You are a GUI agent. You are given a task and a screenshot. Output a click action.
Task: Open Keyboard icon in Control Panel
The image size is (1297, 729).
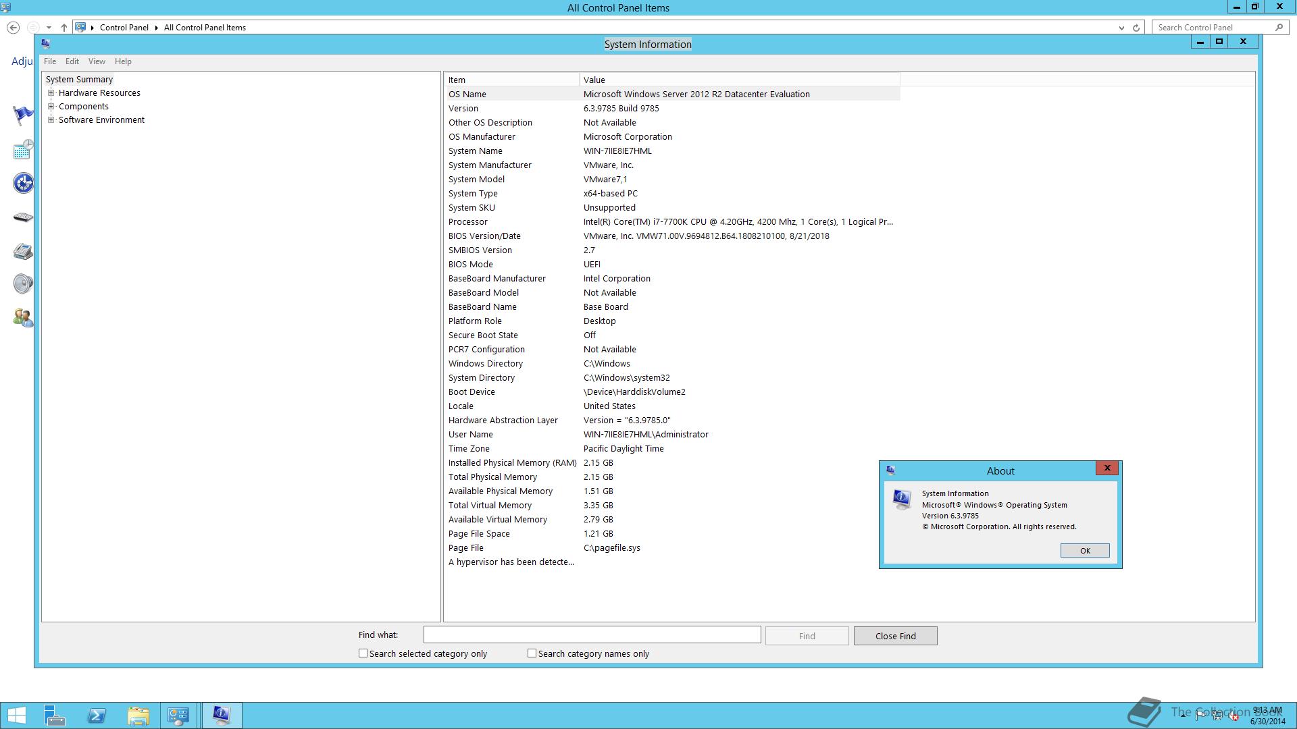23,217
